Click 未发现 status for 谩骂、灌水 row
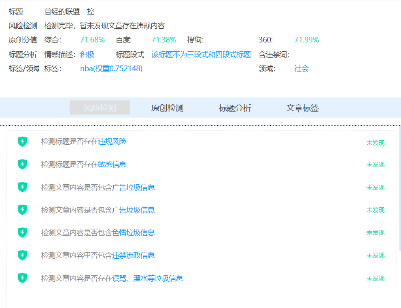This screenshot has width=401, height=308. coord(375,278)
